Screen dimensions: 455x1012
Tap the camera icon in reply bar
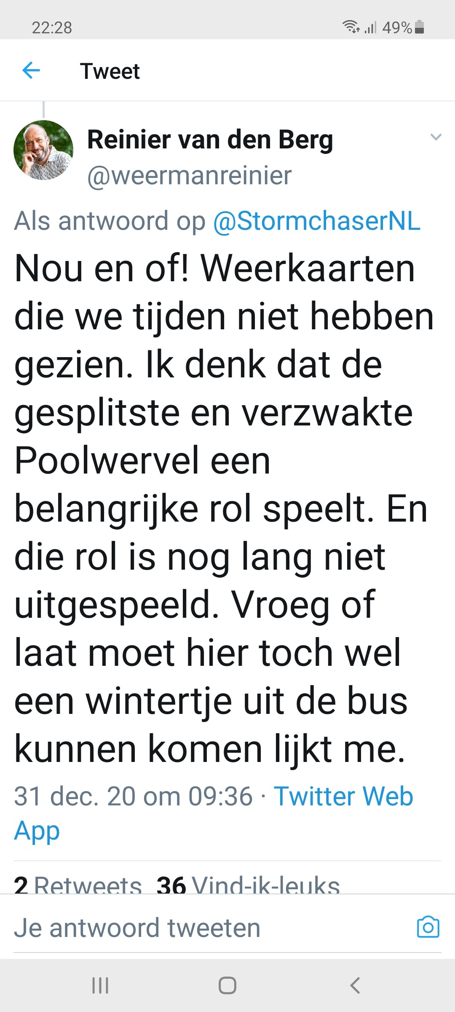[x=428, y=927]
